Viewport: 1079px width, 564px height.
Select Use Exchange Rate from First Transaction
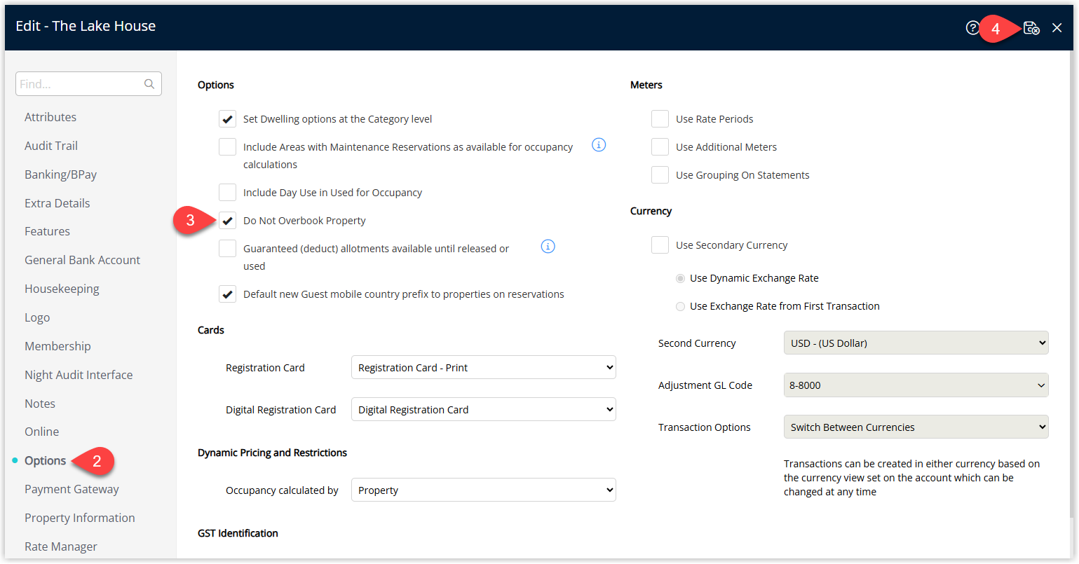point(680,307)
